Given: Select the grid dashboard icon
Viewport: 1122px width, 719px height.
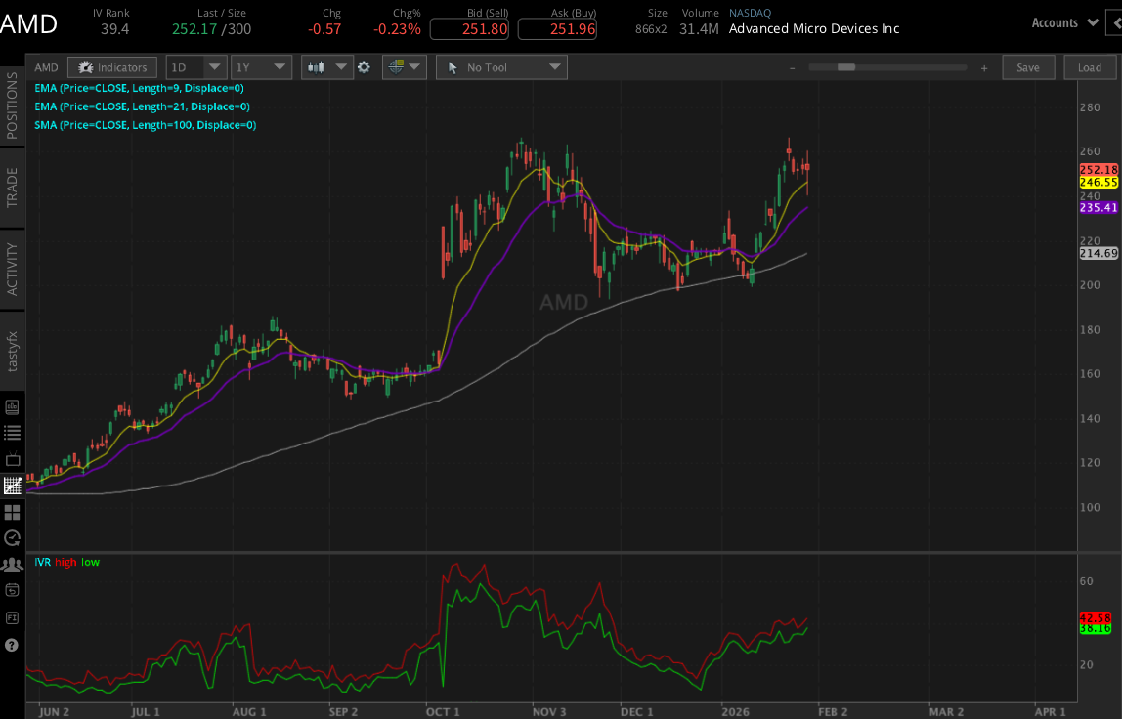Looking at the screenshot, I should (x=13, y=512).
